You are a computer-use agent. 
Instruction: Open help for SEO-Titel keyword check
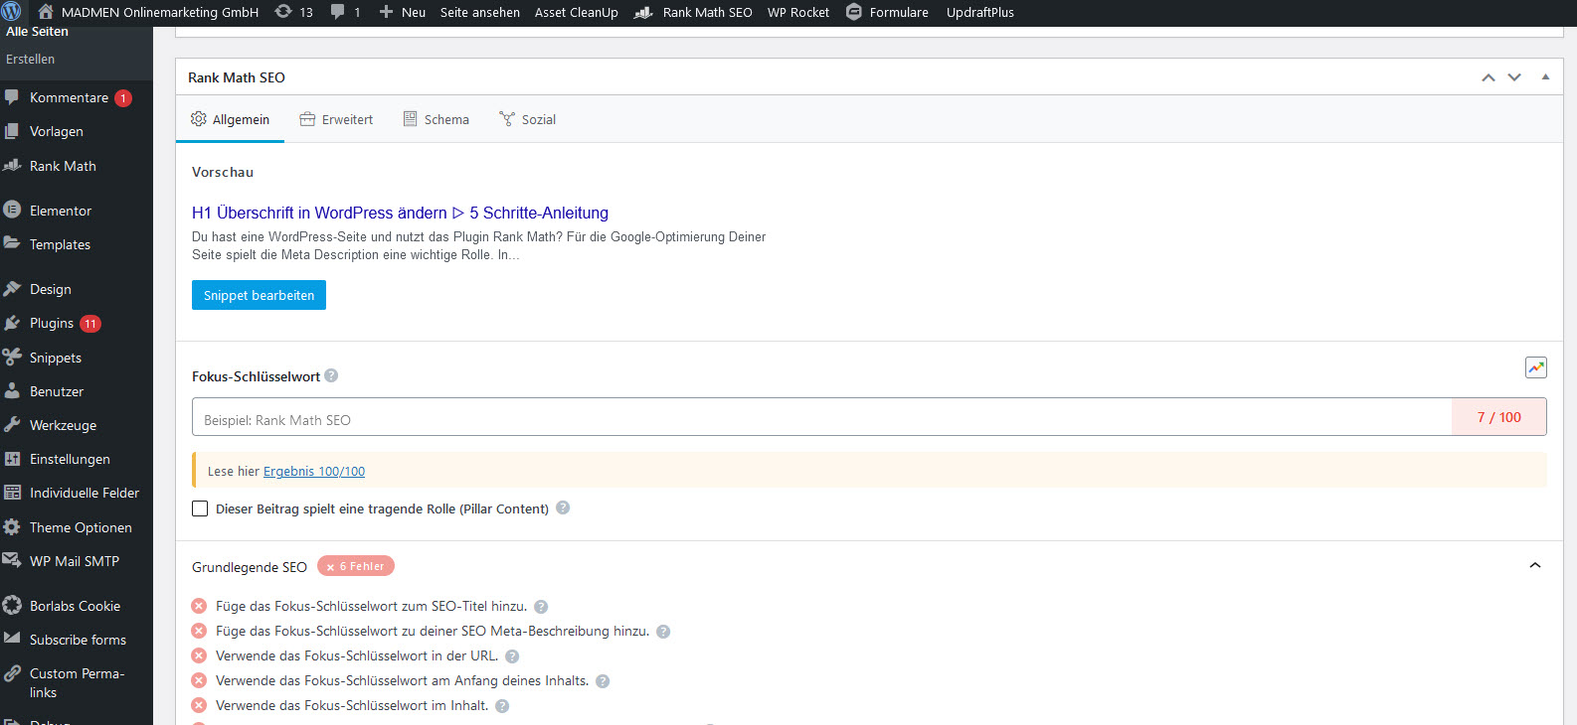[541, 607]
